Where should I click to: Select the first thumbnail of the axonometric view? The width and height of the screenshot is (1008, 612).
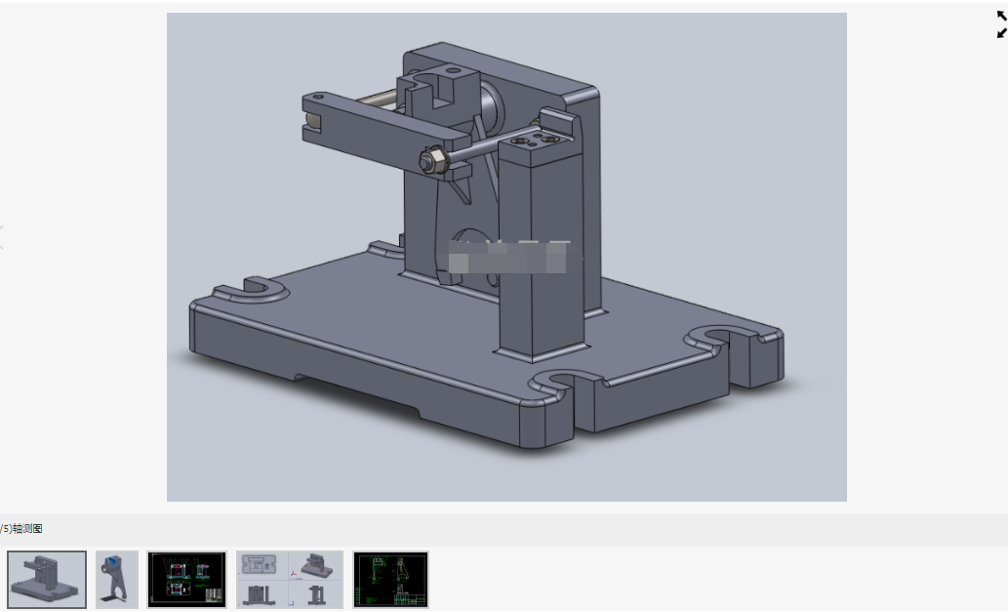tap(47, 579)
